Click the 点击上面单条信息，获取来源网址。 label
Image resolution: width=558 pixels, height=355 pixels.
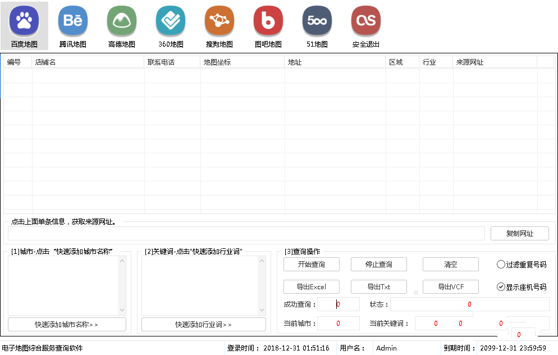pos(63,222)
